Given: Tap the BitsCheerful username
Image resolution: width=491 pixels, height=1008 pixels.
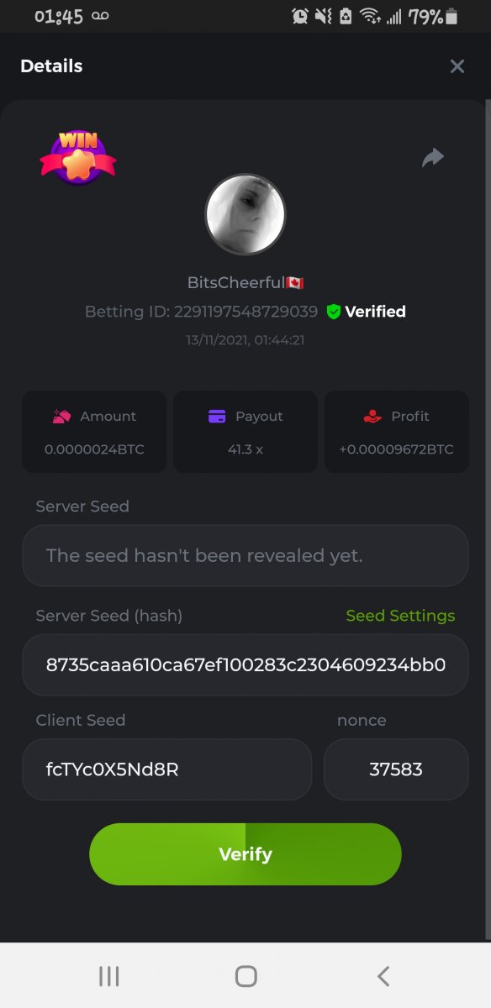Looking at the screenshot, I should 235,283.
